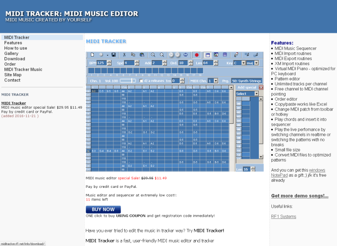Select the order list view icon

pos(225,55)
